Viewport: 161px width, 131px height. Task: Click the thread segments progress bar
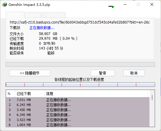click(x=80, y=85)
